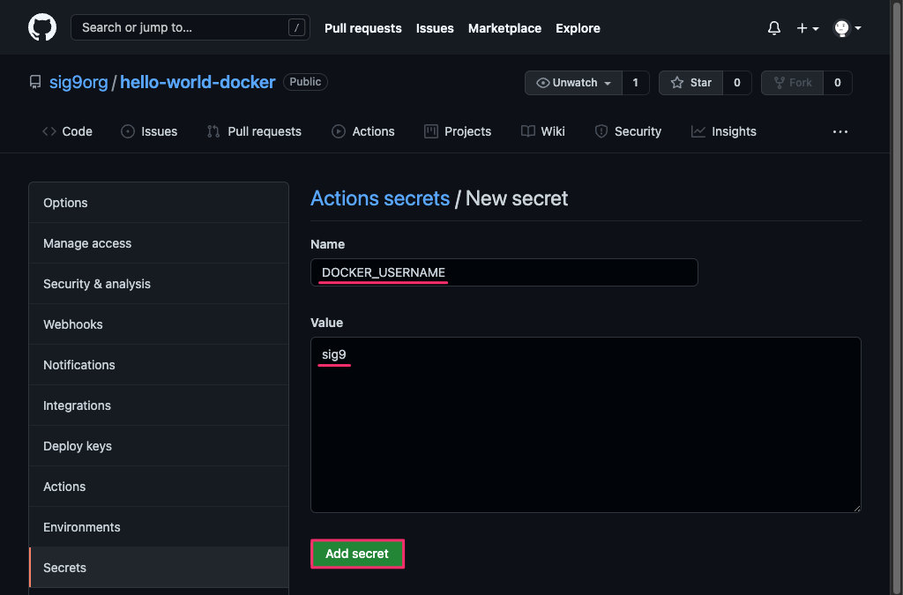Go back to Actions secrets breadcrumb
The height and width of the screenshot is (595, 903).
click(380, 198)
